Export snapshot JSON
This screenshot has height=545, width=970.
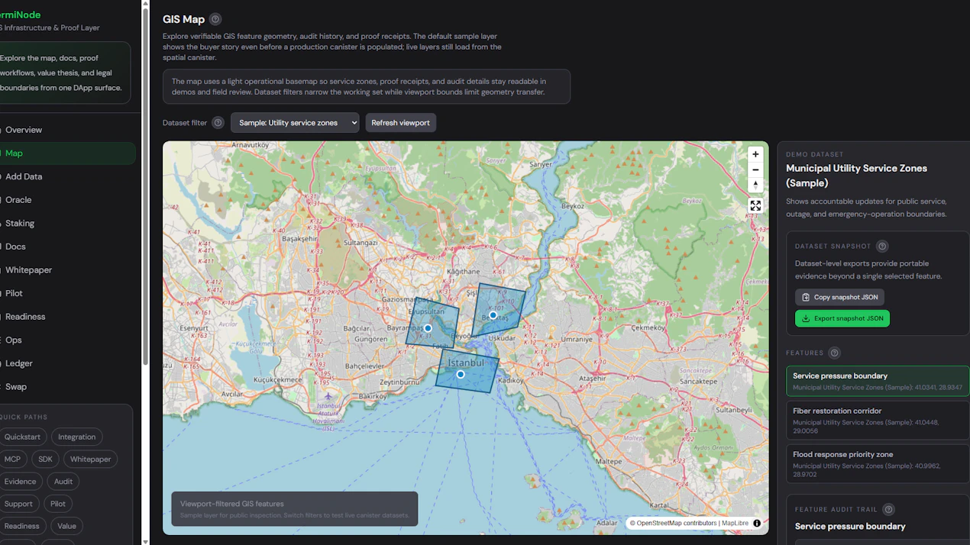click(x=842, y=318)
